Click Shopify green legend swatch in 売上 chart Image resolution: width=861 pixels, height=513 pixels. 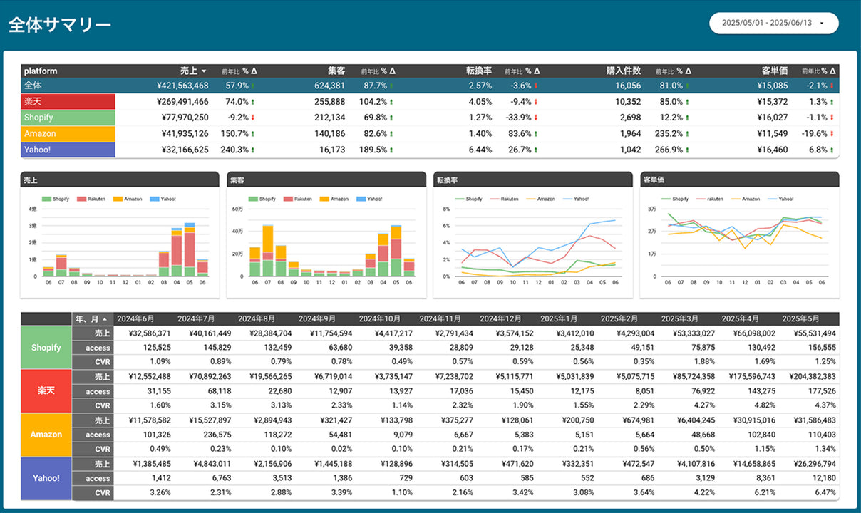(x=46, y=199)
